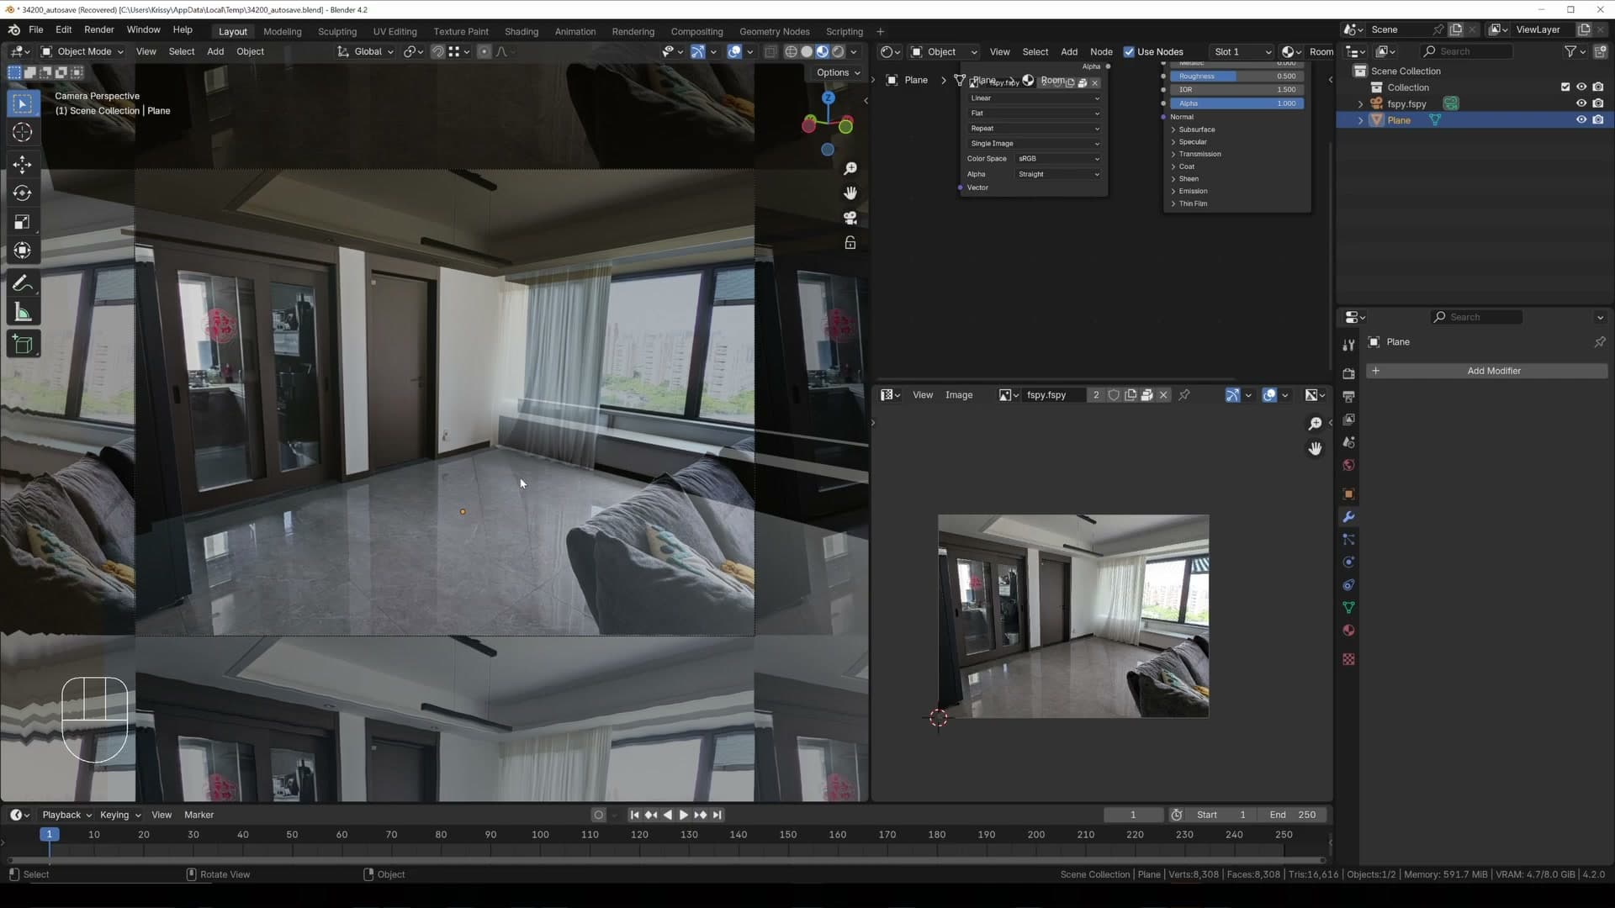Viewport: 1615px width, 908px height.
Task: Click the 3D viewport zoom magnifier icon
Action: [x=850, y=169]
